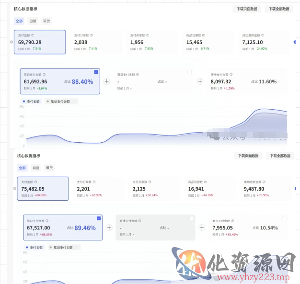Click help icon beside 成功退款金额 9,487.80
This screenshot has height=284, width=300.
(264, 182)
